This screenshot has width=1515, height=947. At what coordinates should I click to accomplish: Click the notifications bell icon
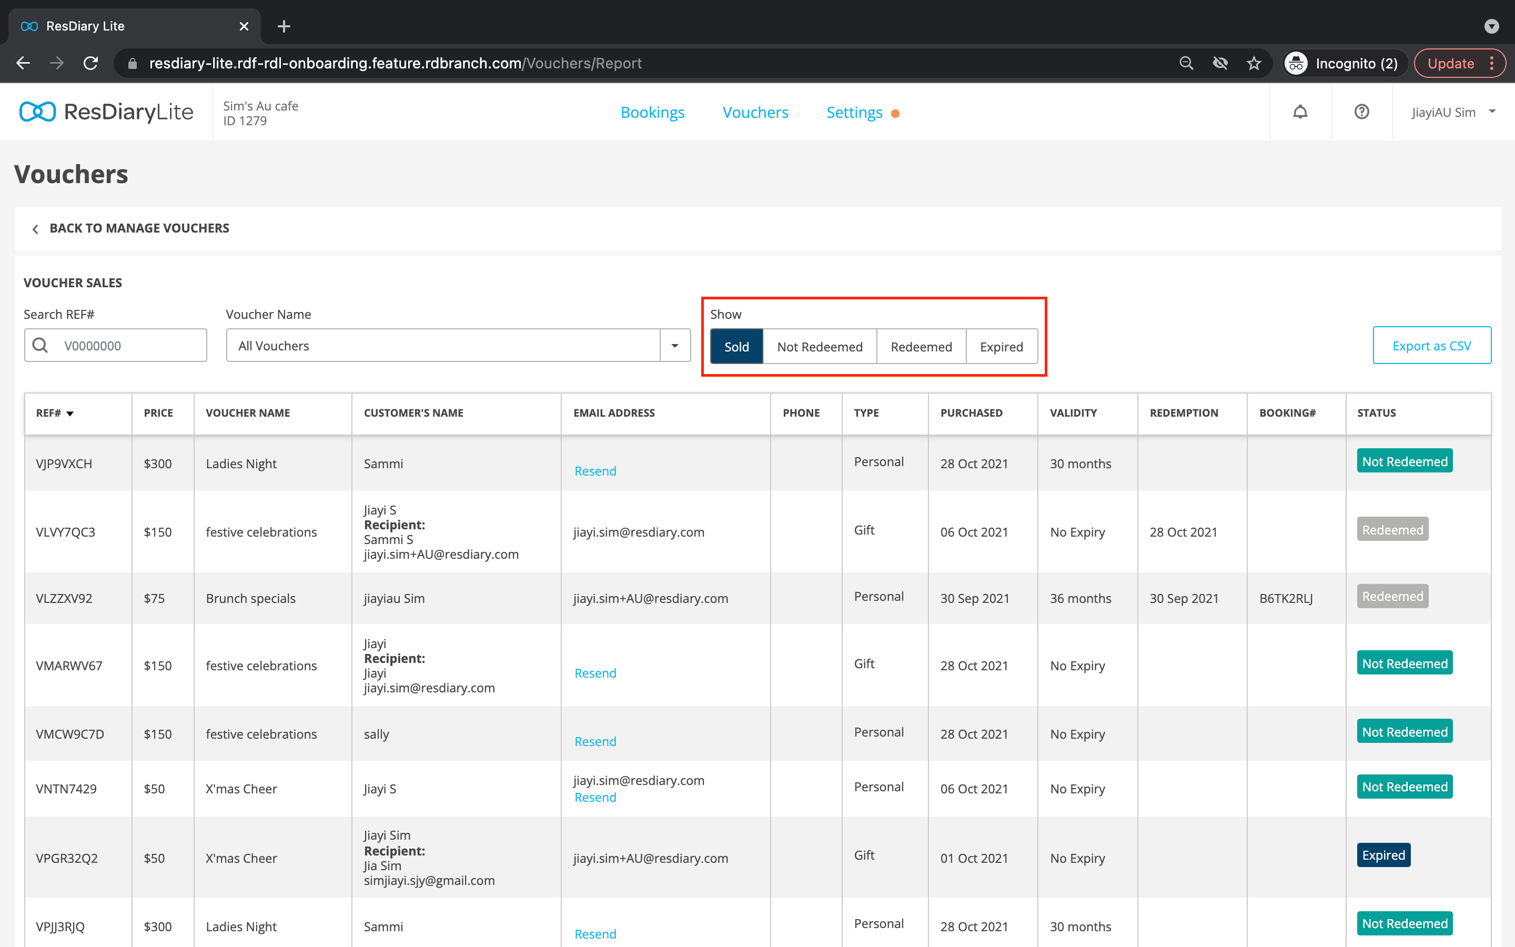tap(1300, 112)
